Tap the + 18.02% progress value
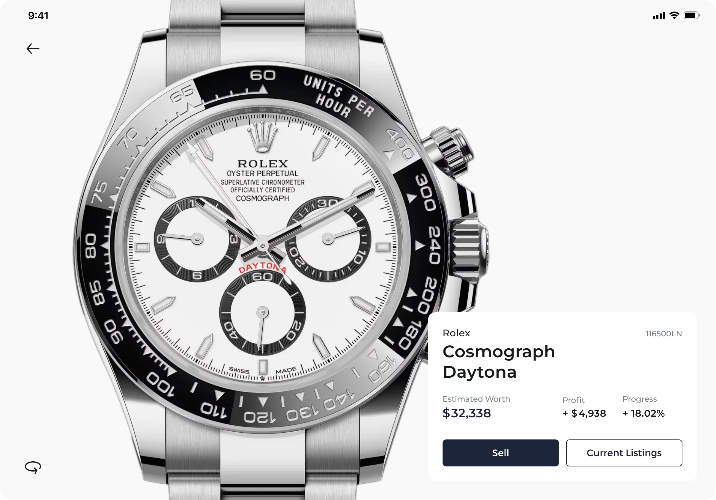716x500 pixels. [644, 413]
